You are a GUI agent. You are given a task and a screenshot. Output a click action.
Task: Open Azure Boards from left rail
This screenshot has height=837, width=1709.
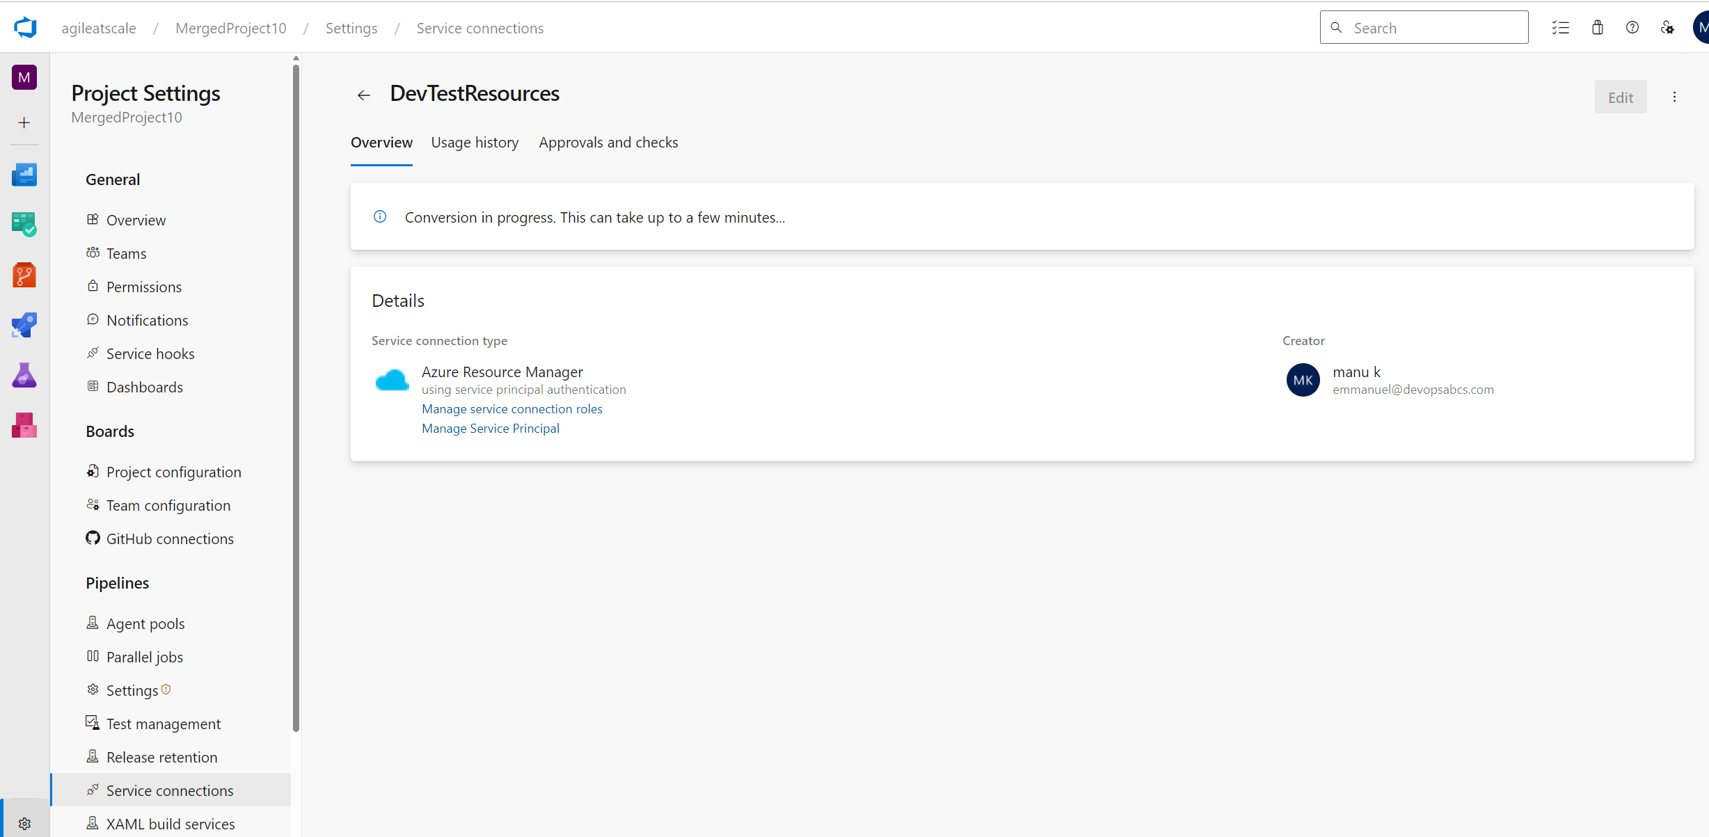(x=24, y=225)
